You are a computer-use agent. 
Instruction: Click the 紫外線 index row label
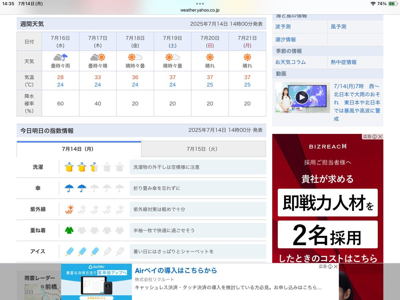click(38, 209)
